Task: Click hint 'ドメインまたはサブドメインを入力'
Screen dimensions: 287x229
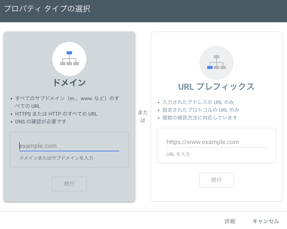Action: (x=56, y=158)
